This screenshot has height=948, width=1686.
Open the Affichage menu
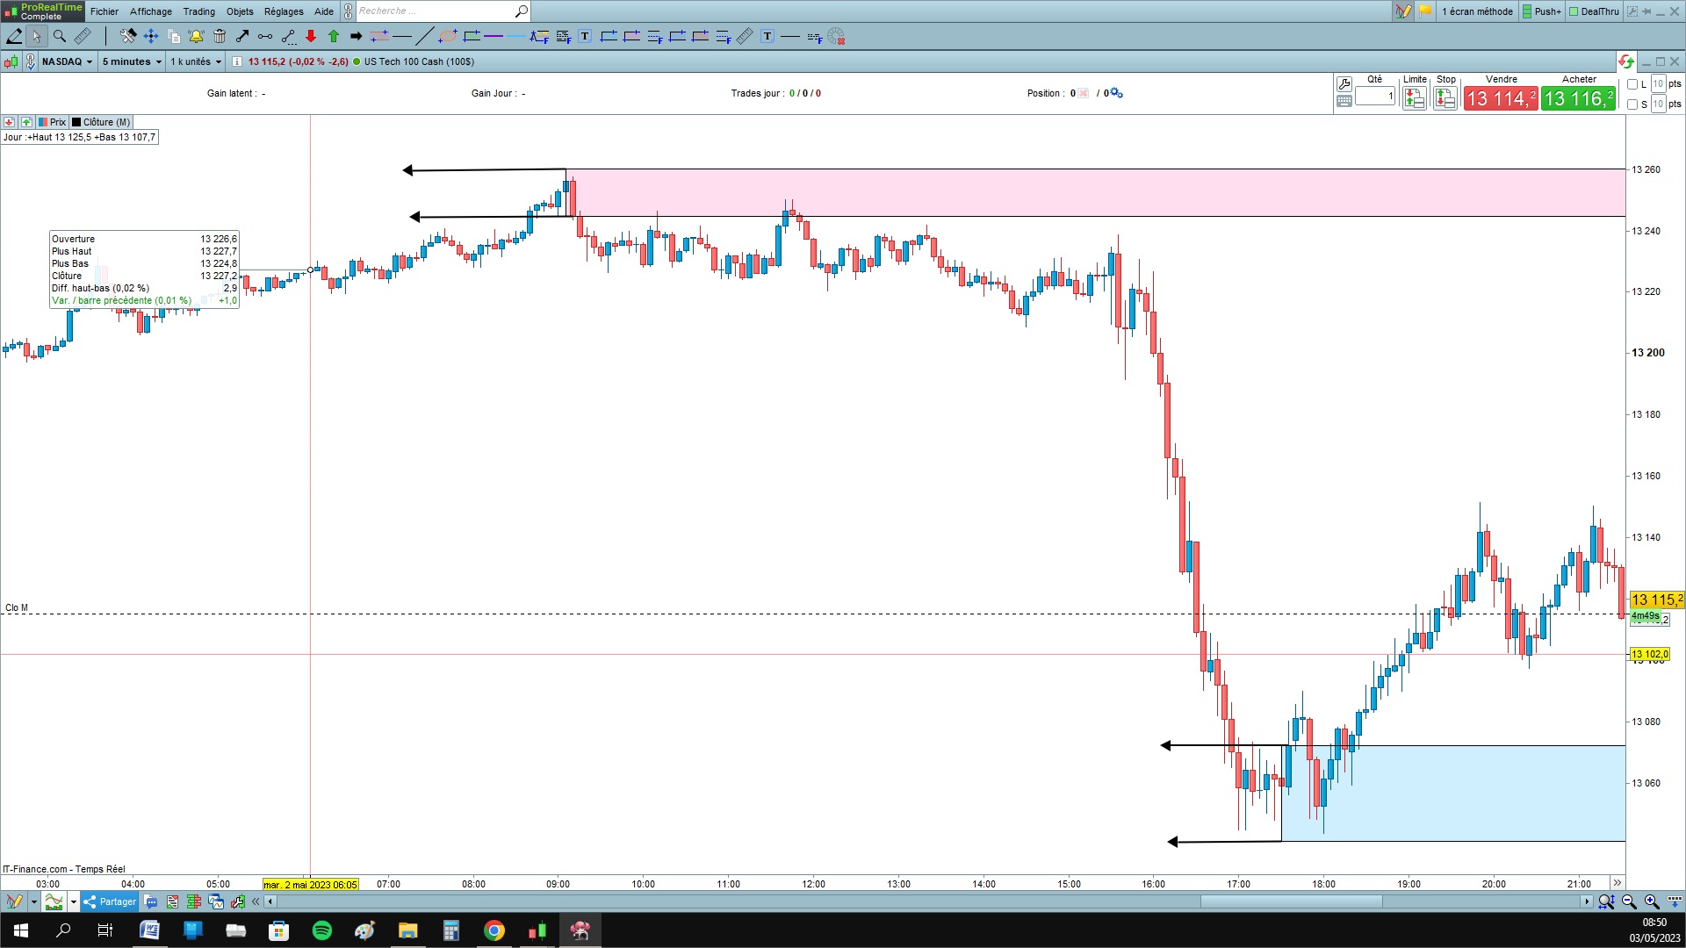150,11
